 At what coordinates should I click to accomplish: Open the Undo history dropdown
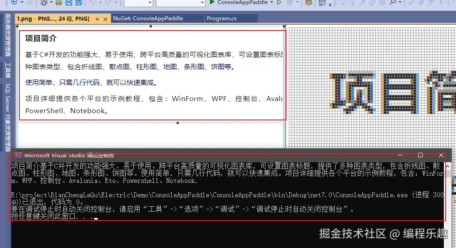100,2
